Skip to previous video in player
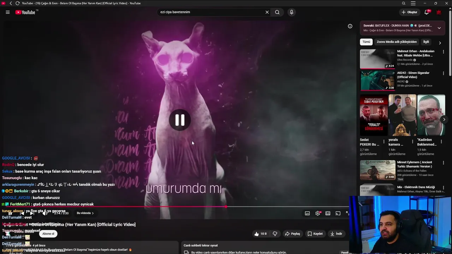 coord(22,213)
